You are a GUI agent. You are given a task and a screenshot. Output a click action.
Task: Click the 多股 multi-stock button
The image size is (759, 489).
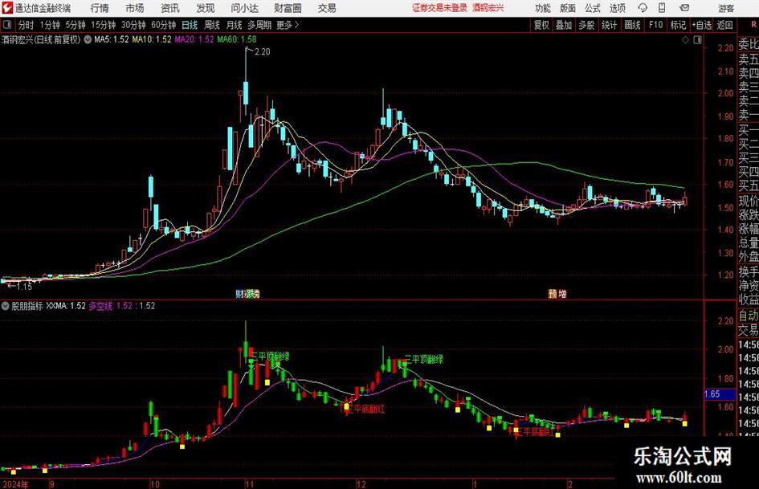(x=586, y=25)
